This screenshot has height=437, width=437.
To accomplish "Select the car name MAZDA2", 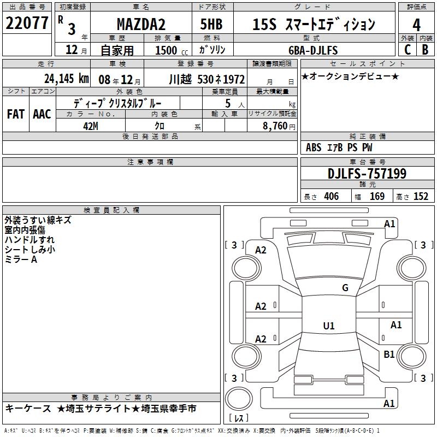I will click(x=141, y=24).
